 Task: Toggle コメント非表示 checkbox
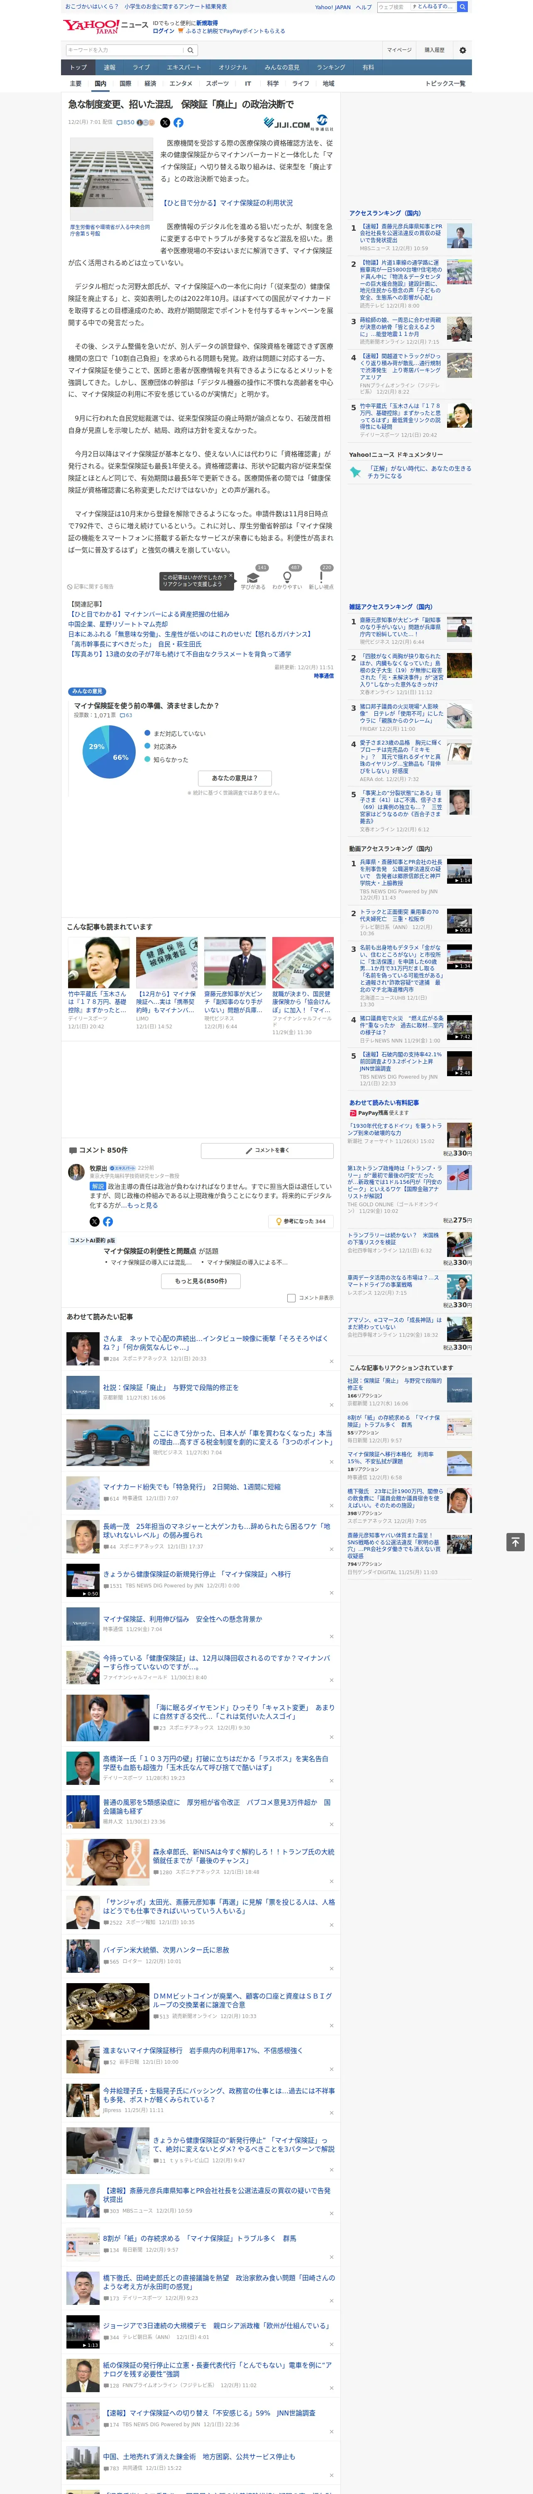[x=291, y=1298]
